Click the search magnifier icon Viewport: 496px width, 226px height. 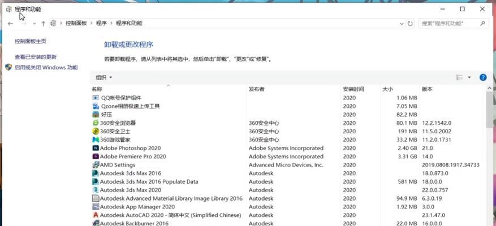coord(482,23)
